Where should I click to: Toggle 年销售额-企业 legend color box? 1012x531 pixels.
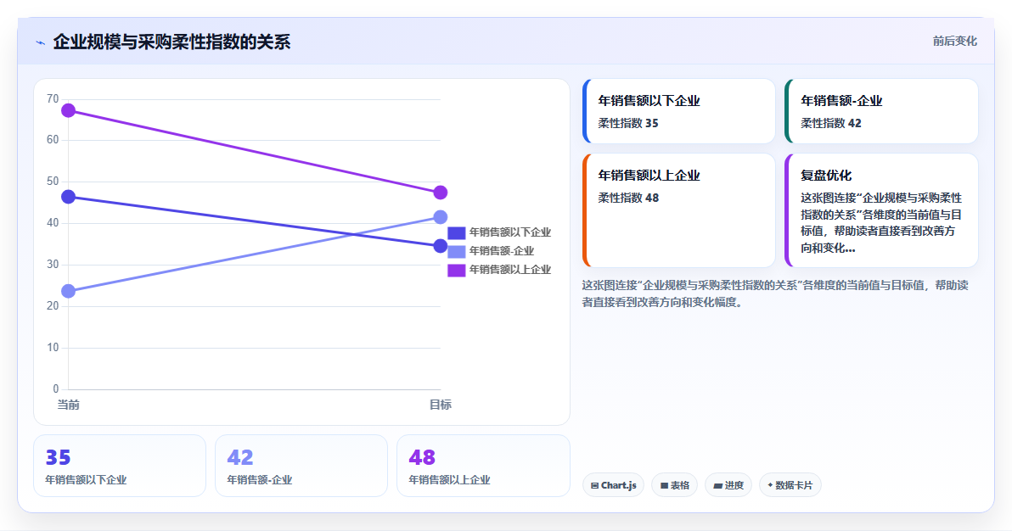pyautogui.click(x=456, y=252)
